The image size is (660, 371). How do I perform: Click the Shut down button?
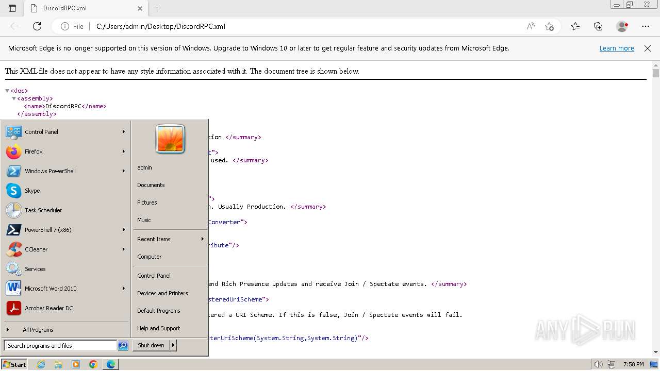click(x=151, y=346)
